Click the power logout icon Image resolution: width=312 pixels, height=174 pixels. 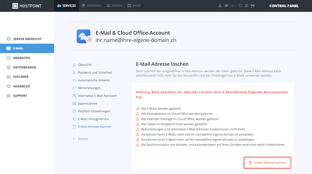pyautogui.click(x=240, y=6)
